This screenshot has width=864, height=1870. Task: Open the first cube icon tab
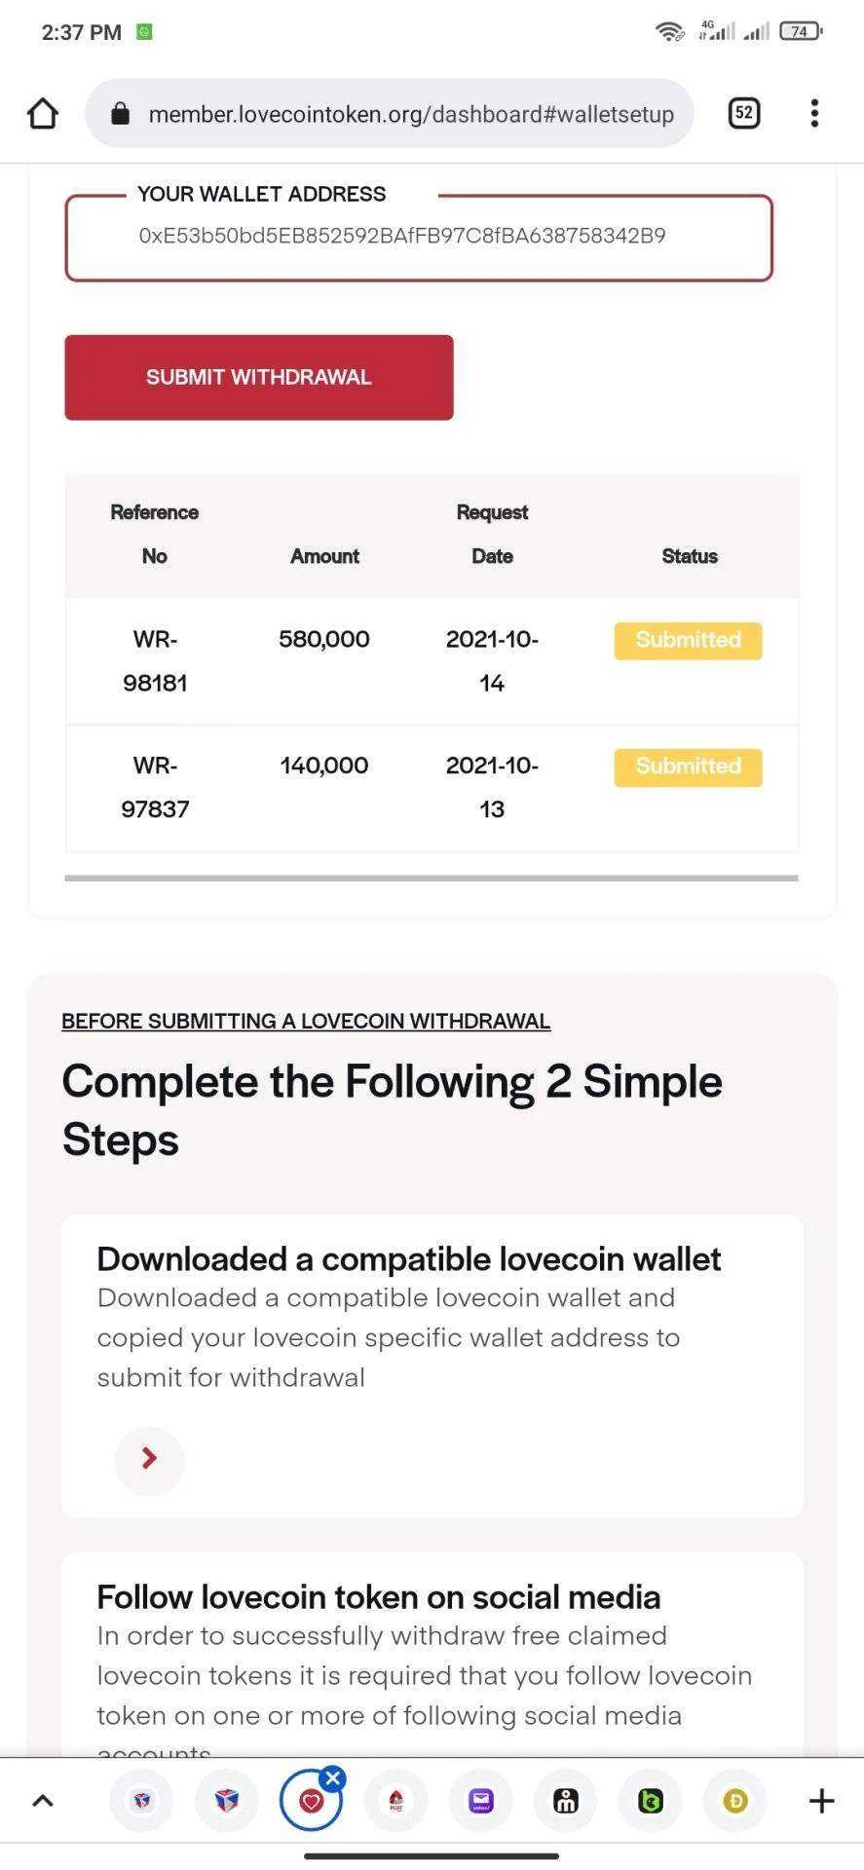pyautogui.click(x=142, y=1801)
